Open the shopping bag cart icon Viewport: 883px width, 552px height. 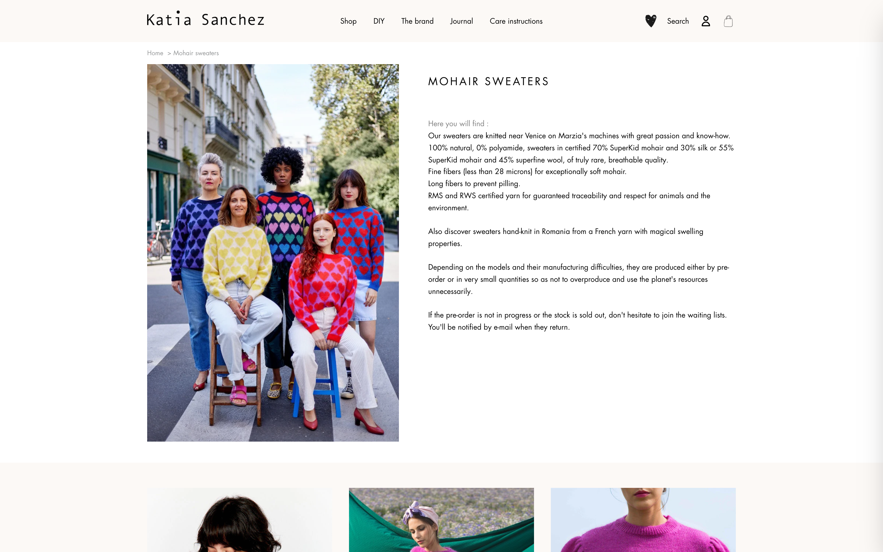coord(728,21)
